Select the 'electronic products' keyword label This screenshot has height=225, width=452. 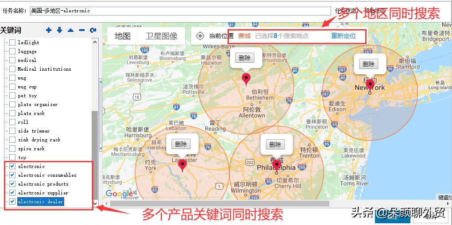(43, 184)
